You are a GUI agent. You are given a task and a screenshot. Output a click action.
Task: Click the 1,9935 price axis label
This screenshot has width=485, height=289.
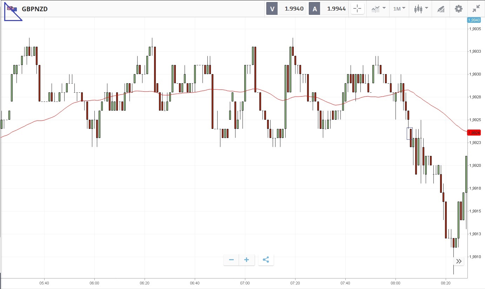click(474, 29)
